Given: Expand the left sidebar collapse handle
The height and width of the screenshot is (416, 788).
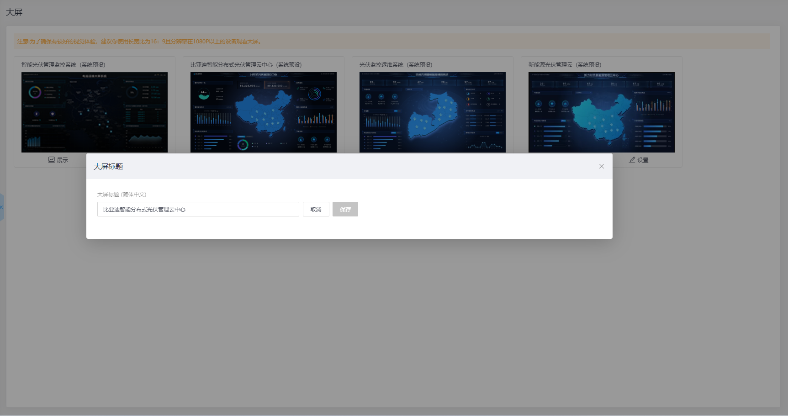Looking at the screenshot, I should point(2,207).
